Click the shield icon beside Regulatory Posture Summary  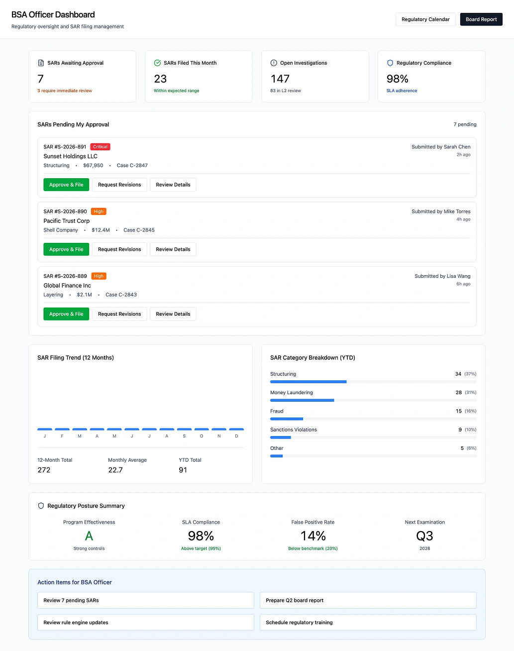(x=41, y=506)
